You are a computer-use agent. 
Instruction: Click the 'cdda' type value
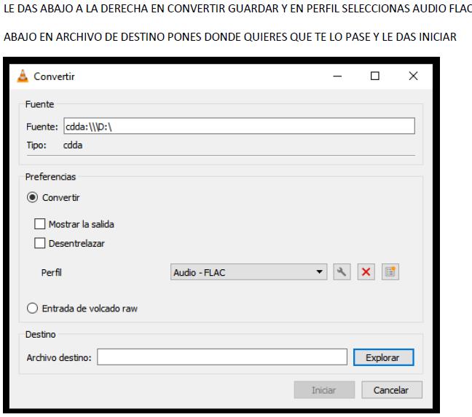(73, 146)
